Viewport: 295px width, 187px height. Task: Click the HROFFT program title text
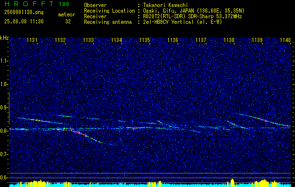(29, 4)
